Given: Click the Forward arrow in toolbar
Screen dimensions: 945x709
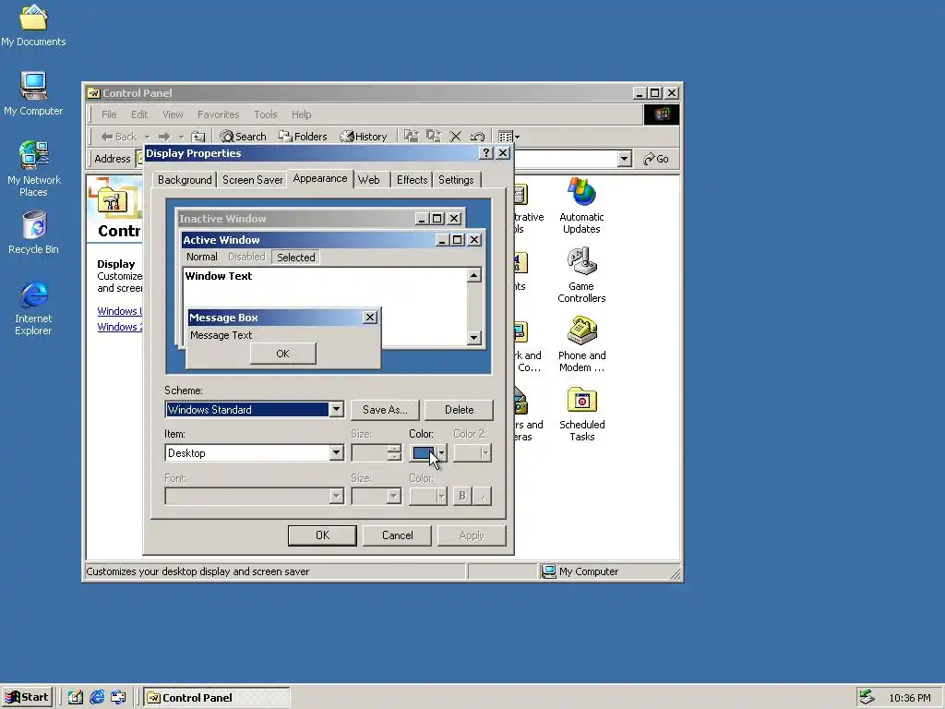Looking at the screenshot, I should (x=164, y=137).
